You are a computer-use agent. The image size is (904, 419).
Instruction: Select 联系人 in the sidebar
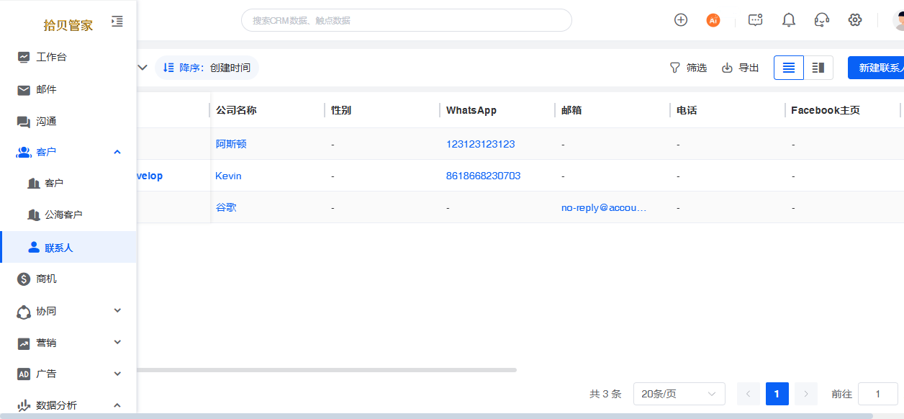(x=68, y=247)
